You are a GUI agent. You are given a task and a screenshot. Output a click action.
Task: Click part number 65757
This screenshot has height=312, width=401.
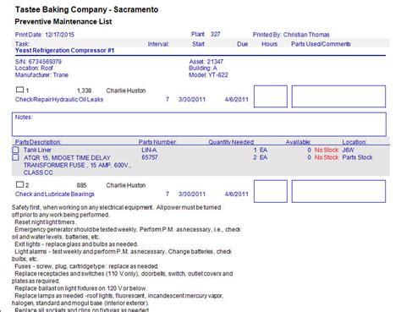150,157
